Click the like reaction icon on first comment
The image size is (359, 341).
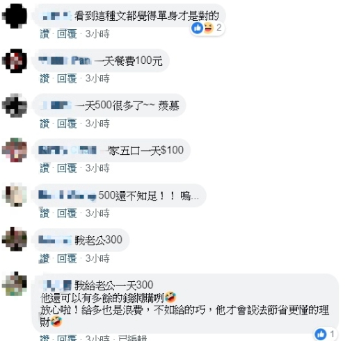[197, 28]
